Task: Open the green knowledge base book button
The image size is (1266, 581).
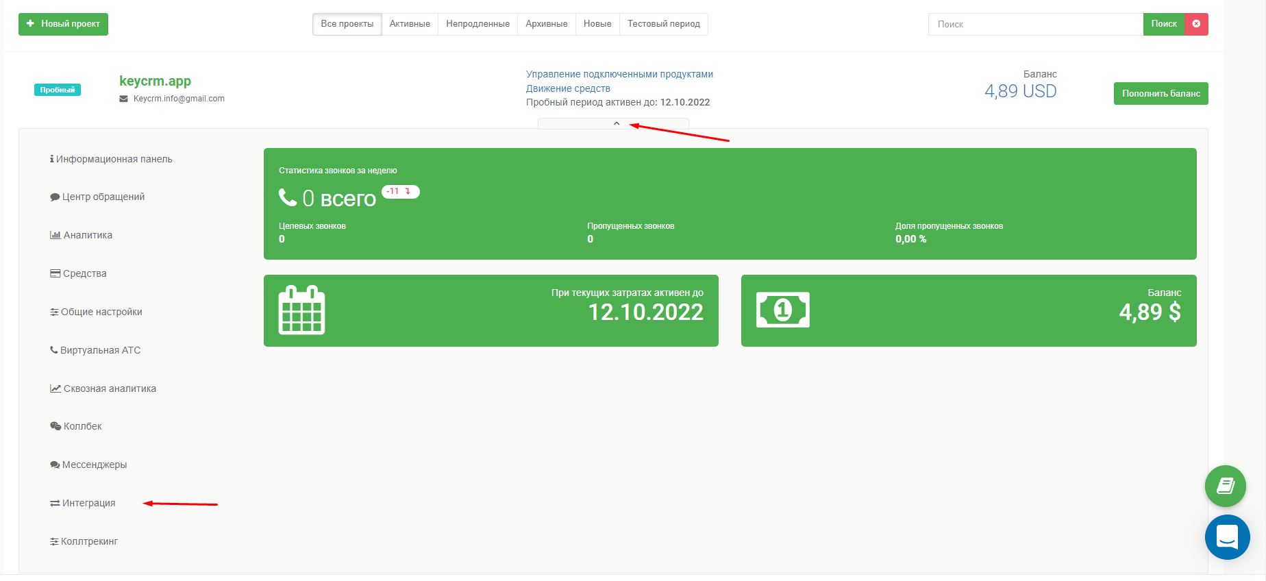Action: pos(1226,486)
